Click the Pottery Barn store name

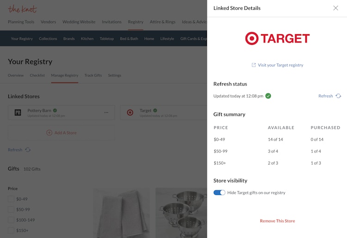tap(39, 110)
